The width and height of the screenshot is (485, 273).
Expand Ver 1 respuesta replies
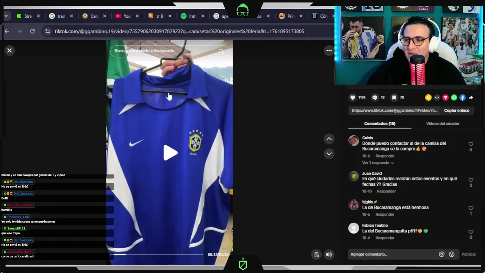[x=378, y=163]
